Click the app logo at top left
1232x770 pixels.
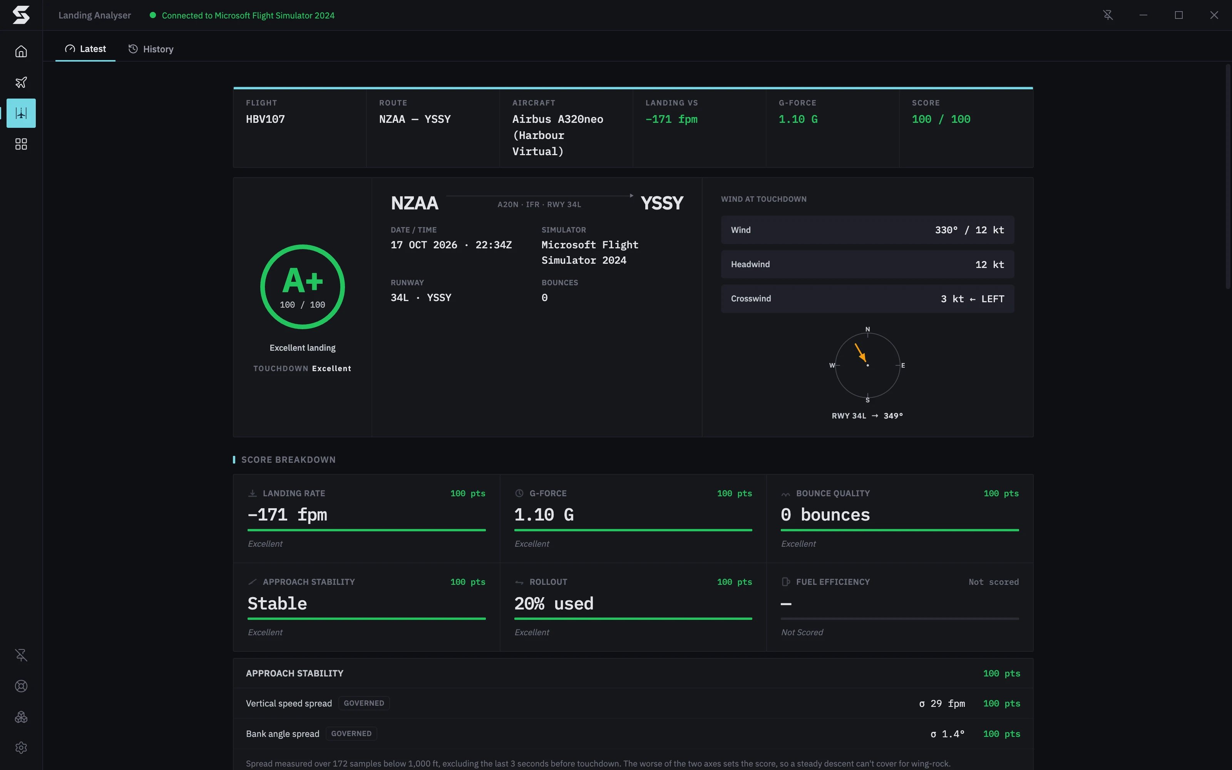[x=21, y=15]
